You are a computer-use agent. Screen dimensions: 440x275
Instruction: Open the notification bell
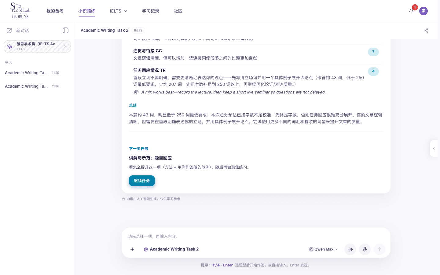pyautogui.click(x=411, y=11)
